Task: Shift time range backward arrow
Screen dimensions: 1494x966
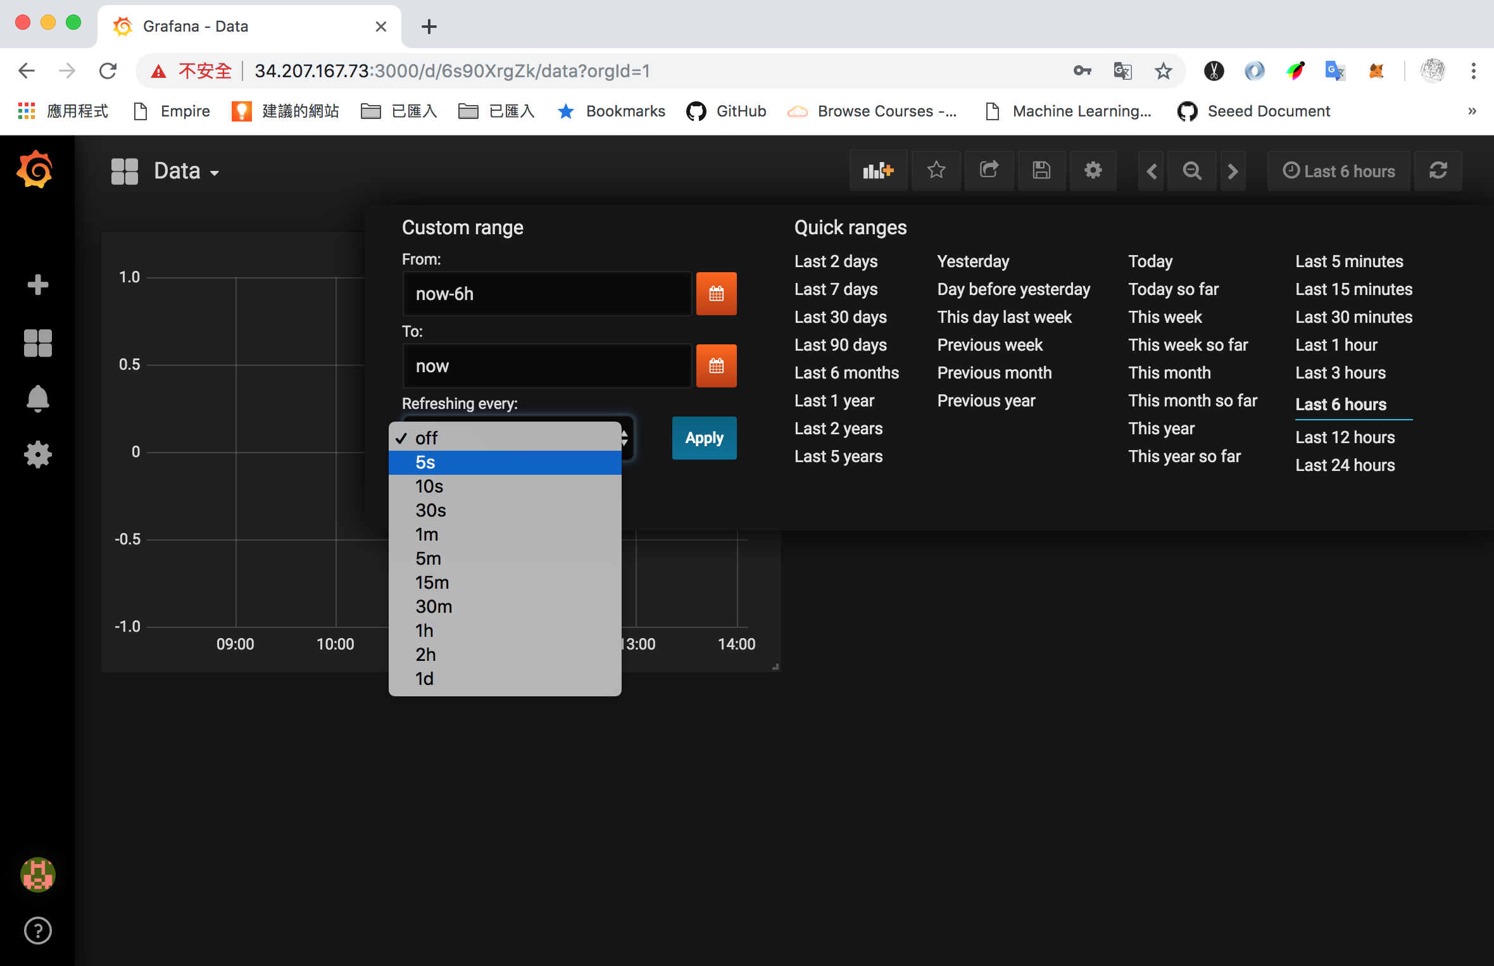Action: [x=1152, y=171]
